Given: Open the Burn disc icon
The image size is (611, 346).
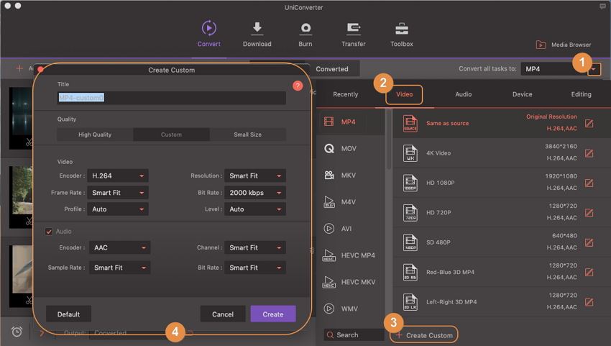Looking at the screenshot, I should tap(305, 29).
